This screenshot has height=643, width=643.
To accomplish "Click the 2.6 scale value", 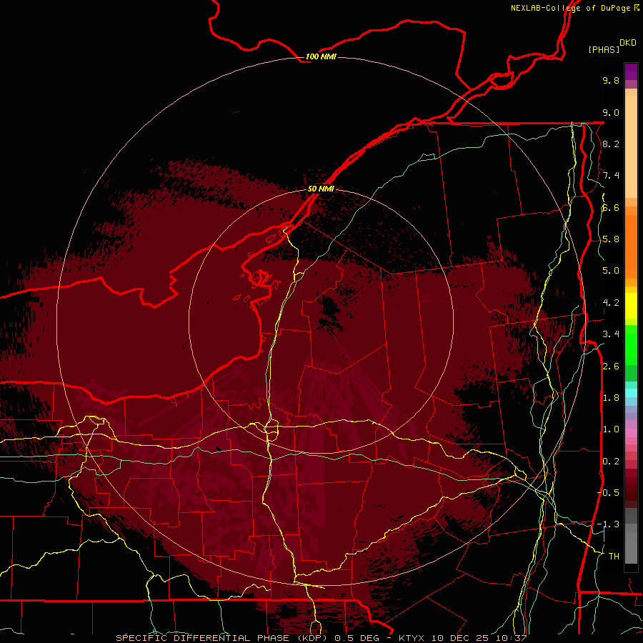I will pos(611,366).
